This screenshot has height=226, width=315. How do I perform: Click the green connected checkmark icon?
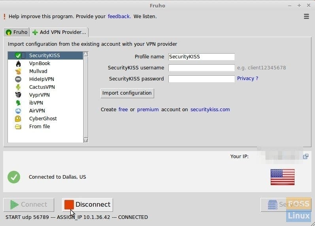click(14, 177)
